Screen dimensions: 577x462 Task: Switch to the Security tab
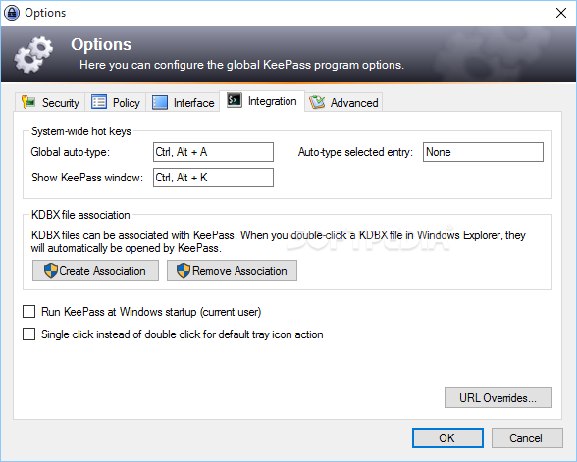click(50, 102)
